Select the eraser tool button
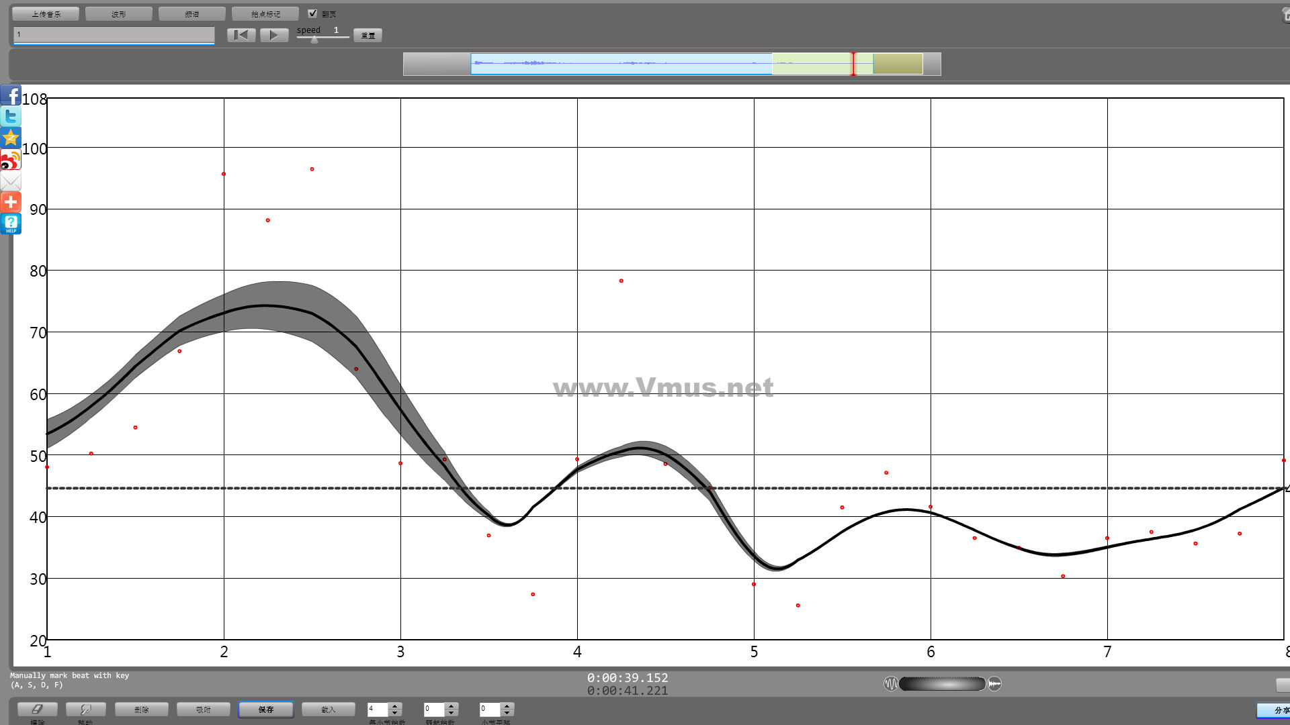Screen dimensions: 1290x725 [37, 710]
